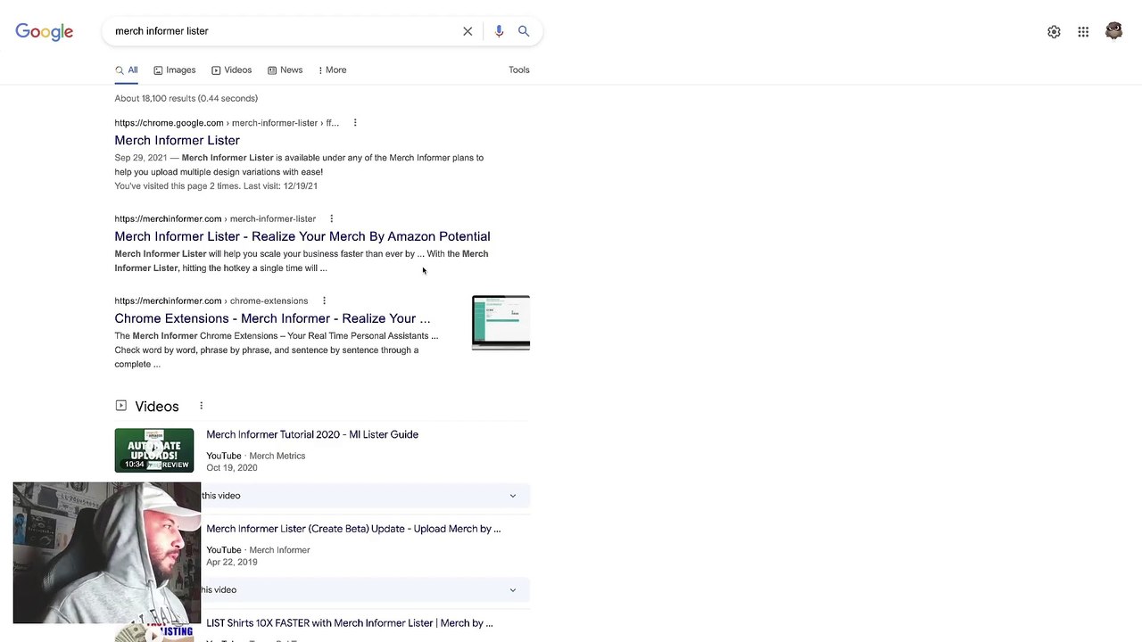The image size is (1142, 642).
Task: Start voice search with the microphone icon
Action: (x=499, y=31)
